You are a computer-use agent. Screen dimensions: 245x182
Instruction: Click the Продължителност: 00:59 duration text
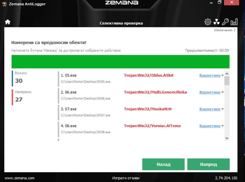point(207,50)
